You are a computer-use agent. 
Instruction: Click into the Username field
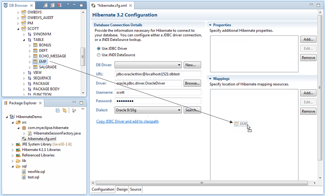click(x=158, y=92)
